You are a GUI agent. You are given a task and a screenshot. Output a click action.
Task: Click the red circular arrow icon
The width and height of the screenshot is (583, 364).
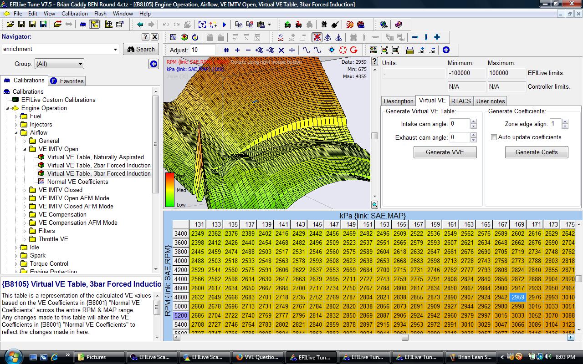coord(354,50)
